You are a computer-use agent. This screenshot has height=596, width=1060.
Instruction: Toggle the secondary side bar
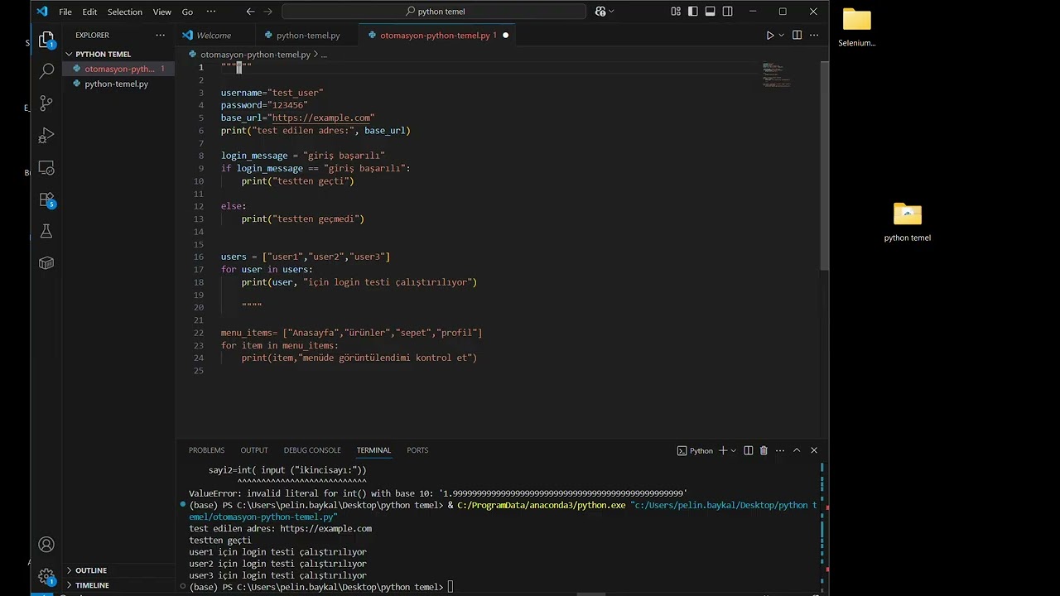coord(727,12)
